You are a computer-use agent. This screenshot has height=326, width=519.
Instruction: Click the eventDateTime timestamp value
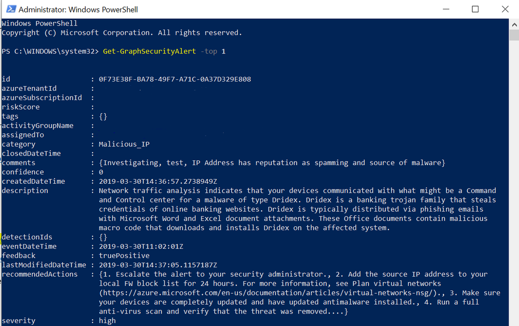pyautogui.click(x=141, y=247)
